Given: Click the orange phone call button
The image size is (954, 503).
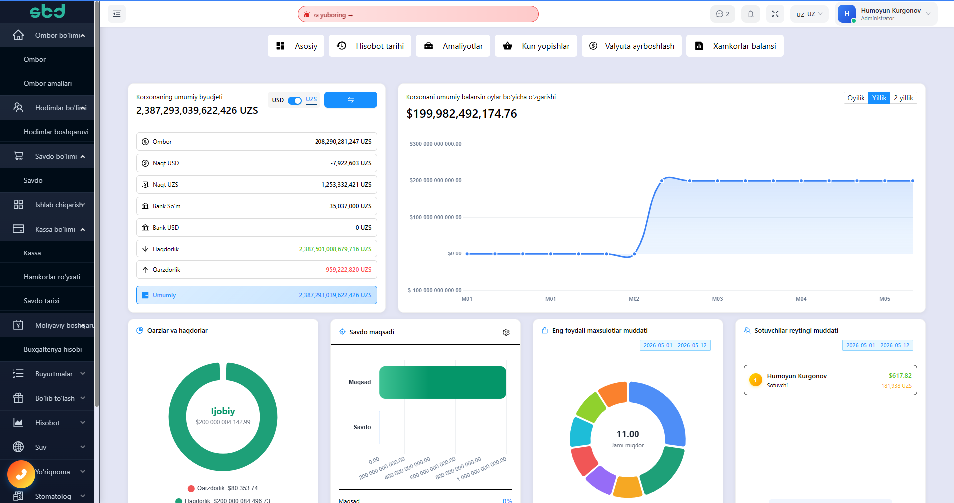Looking at the screenshot, I should (21, 474).
